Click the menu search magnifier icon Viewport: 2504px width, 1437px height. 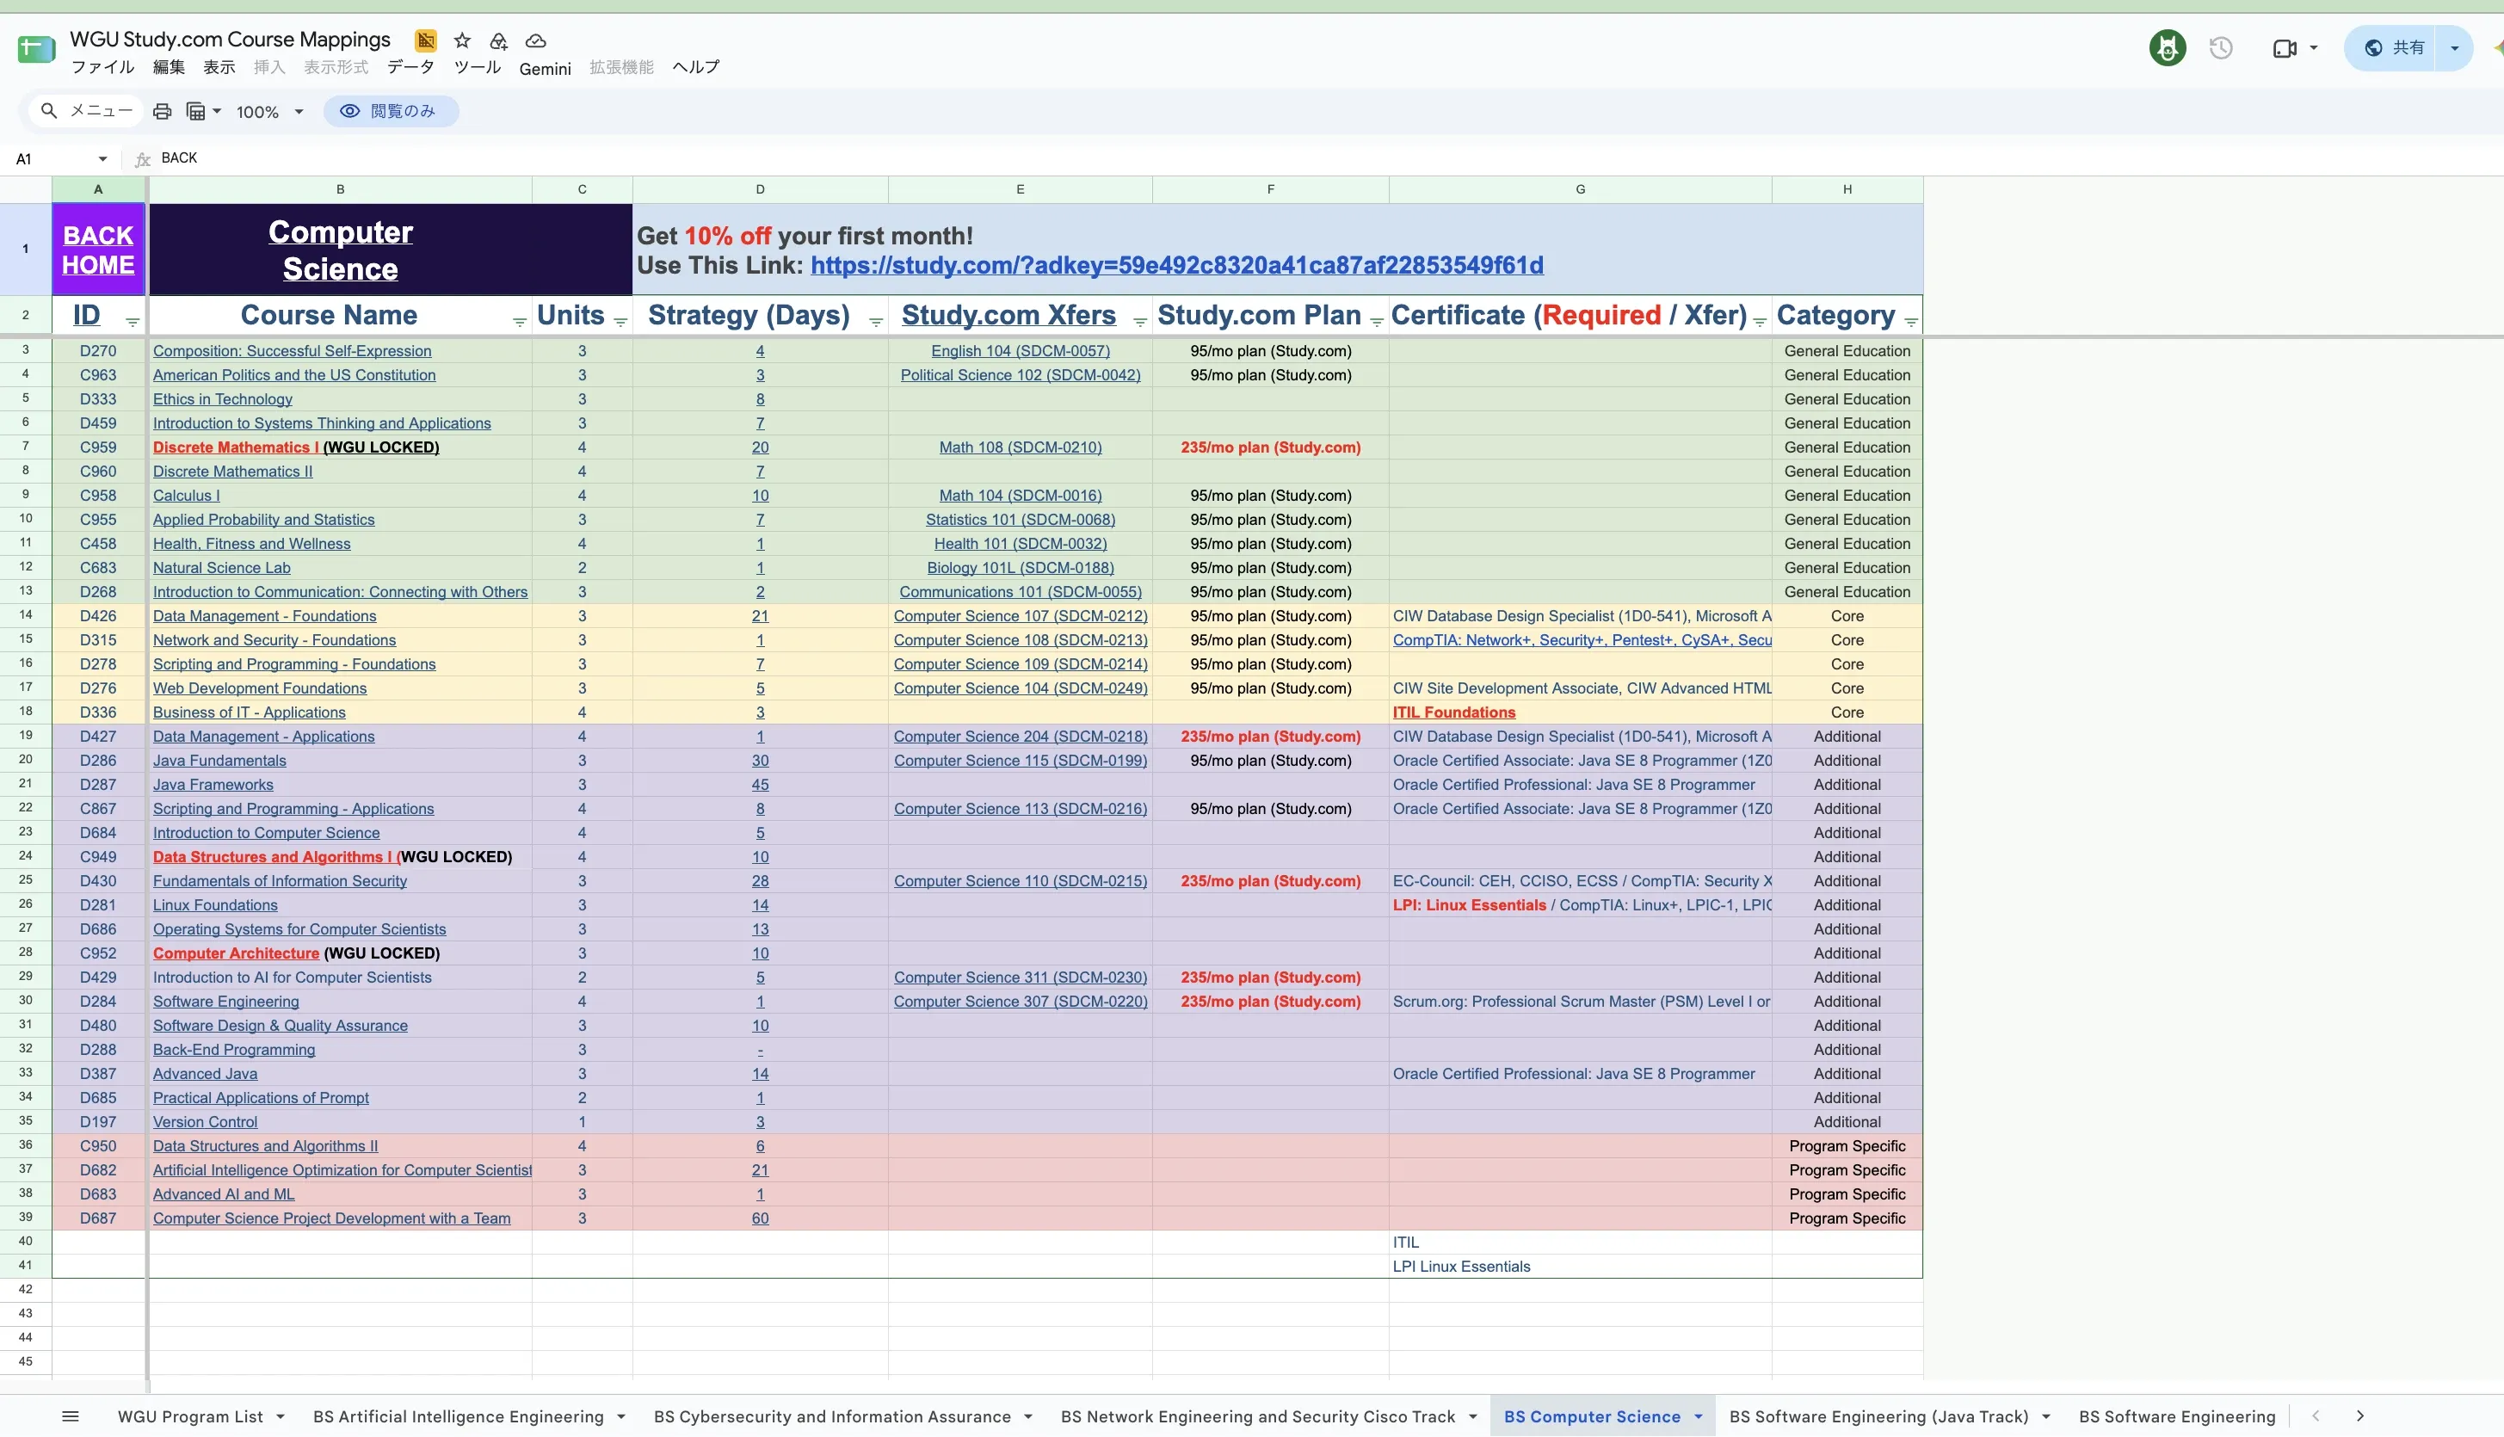pyautogui.click(x=48, y=110)
